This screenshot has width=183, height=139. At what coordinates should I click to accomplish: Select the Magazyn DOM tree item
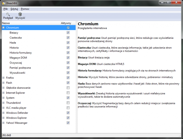(18, 58)
